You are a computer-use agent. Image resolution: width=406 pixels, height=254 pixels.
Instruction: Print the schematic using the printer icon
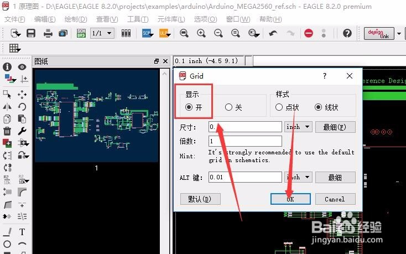tap(48, 33)
